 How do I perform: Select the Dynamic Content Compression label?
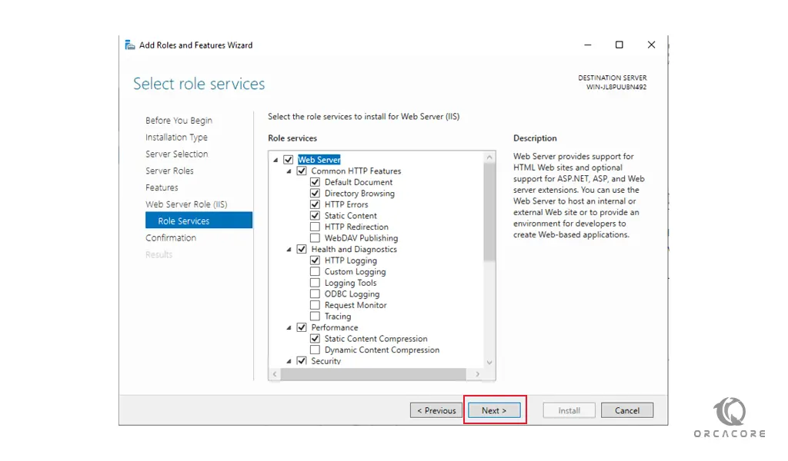click(x=382, y=350)
